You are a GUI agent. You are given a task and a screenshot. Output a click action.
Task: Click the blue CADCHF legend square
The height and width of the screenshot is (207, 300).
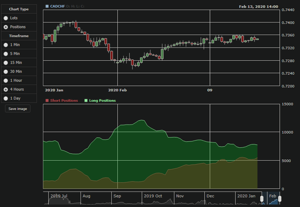click(47, 6)
